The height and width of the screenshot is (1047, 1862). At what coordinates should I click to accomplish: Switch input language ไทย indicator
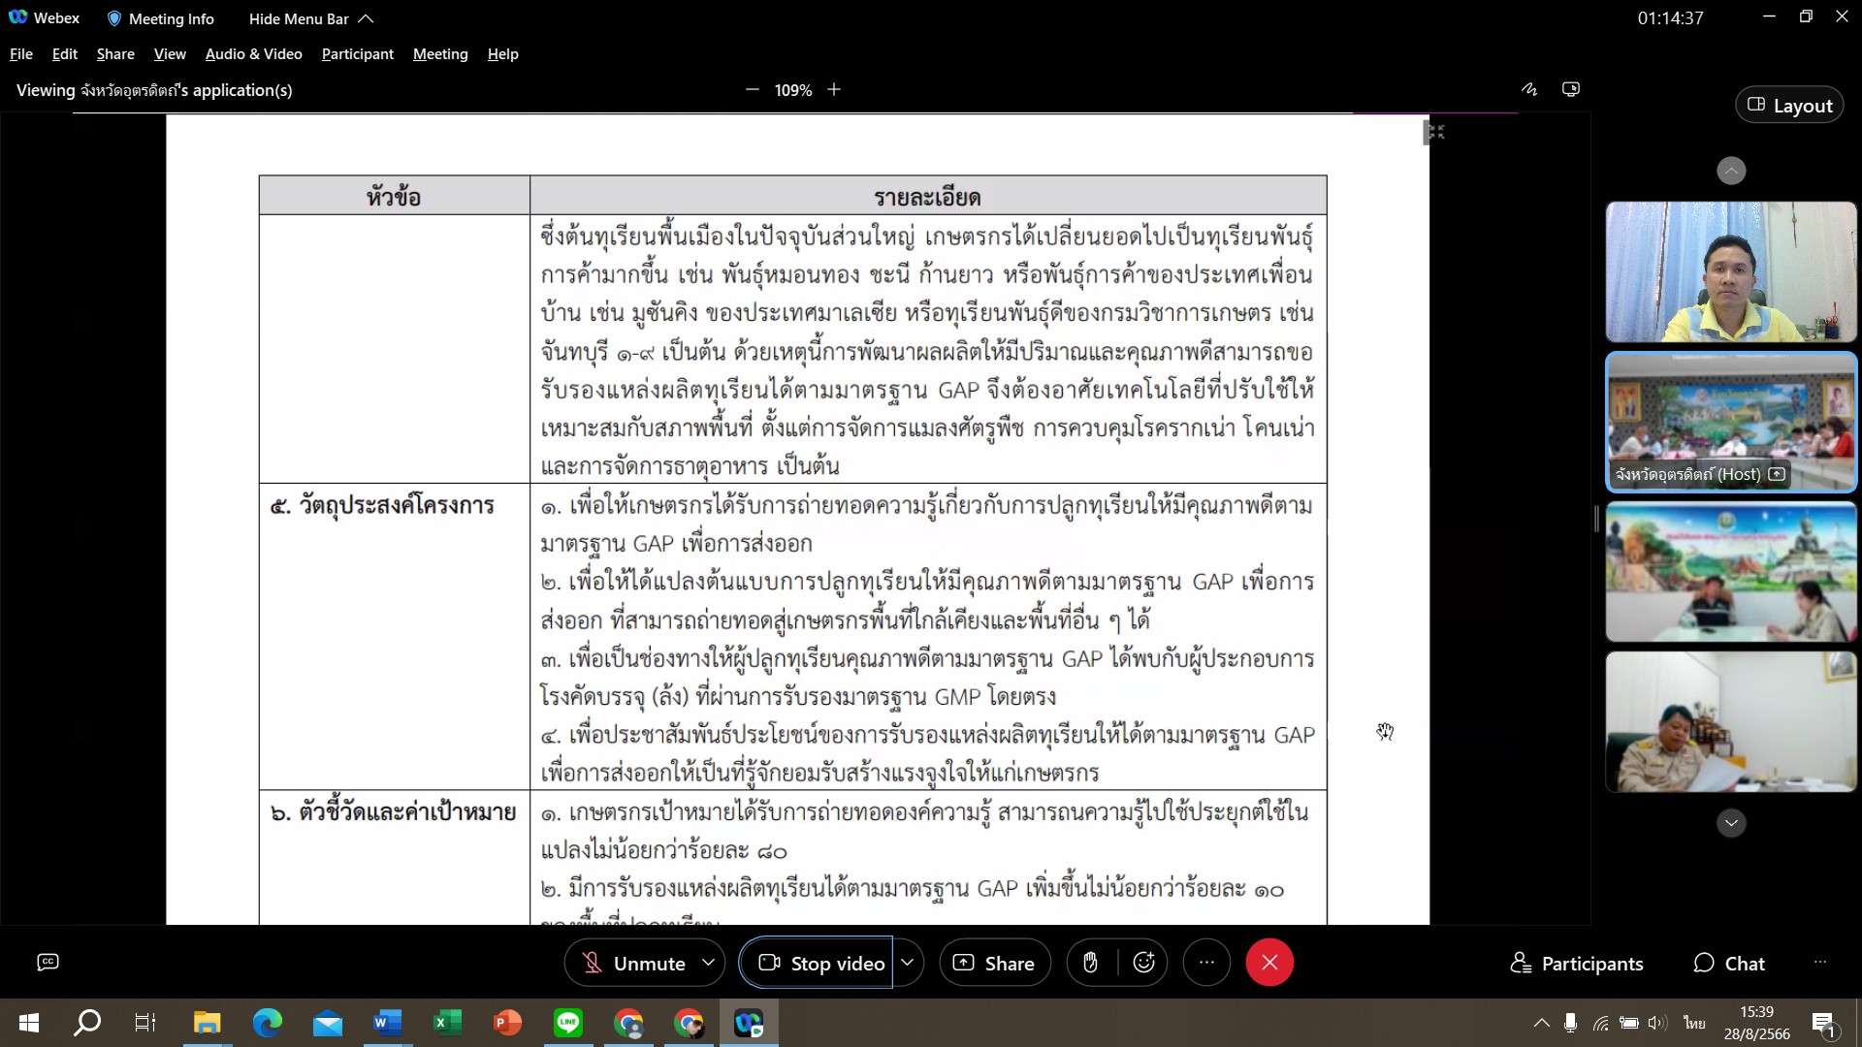pos(1694,1023)
